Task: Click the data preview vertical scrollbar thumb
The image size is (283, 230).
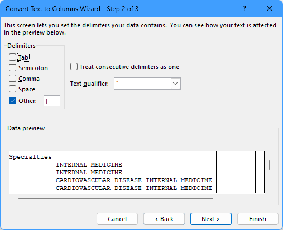Action: point(270,165)
